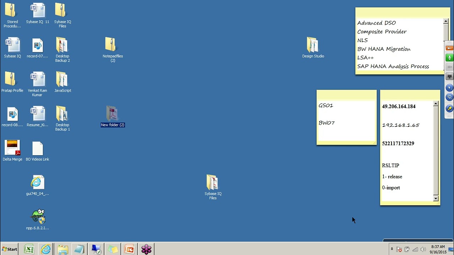This screenshot has height=255, width=454.
Task: Open the network signal tray icon
Action: [x=415, y=249]
